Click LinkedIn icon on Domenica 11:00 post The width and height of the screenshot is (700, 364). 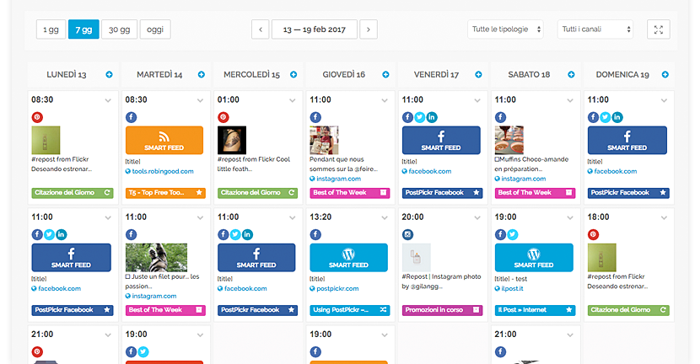coord(617,117)
